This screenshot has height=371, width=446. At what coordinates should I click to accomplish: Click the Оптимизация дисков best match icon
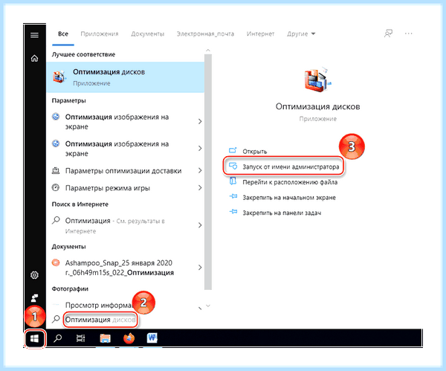pyautogui.click(x=59, y=77)
